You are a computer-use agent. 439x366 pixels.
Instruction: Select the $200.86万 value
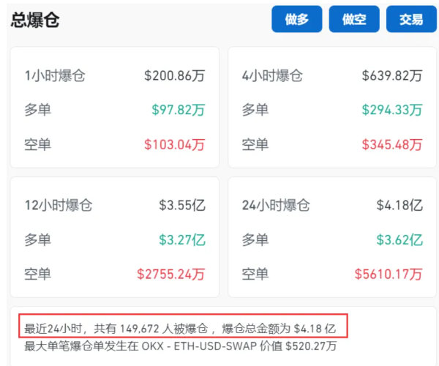point(174,75)
